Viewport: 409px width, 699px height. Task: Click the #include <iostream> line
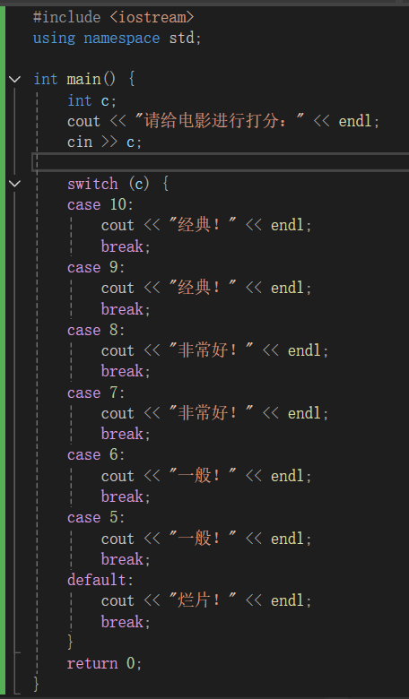[114, 17]
